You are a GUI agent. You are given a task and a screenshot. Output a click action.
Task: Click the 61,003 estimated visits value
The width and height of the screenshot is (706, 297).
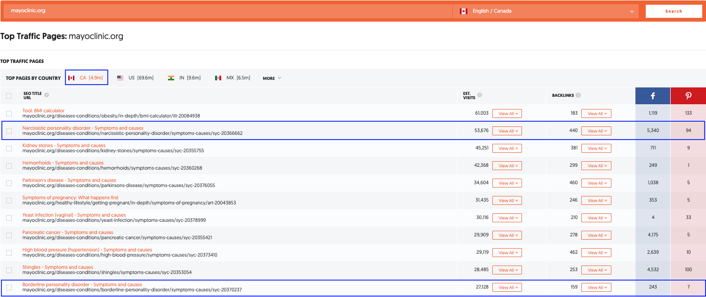pyautogui.click(x=481, y=113)
